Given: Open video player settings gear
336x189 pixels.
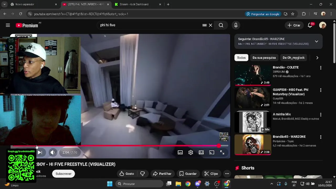Looking at the screenshot, I should click(191, 153).
